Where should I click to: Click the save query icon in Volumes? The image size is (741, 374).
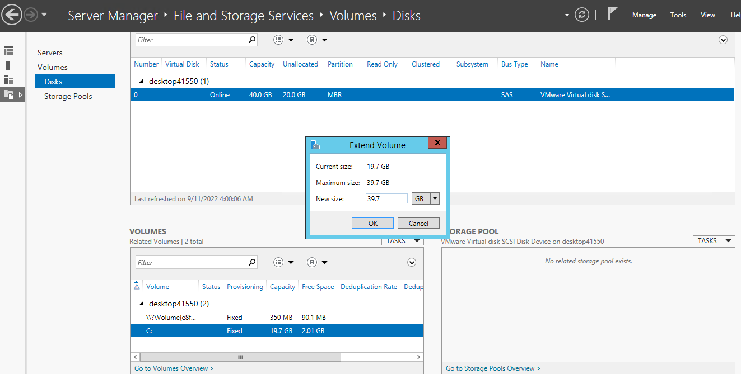coord(312,262)
